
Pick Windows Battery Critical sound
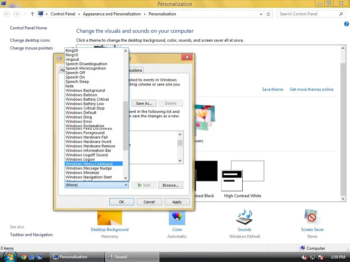click(94, 99)
